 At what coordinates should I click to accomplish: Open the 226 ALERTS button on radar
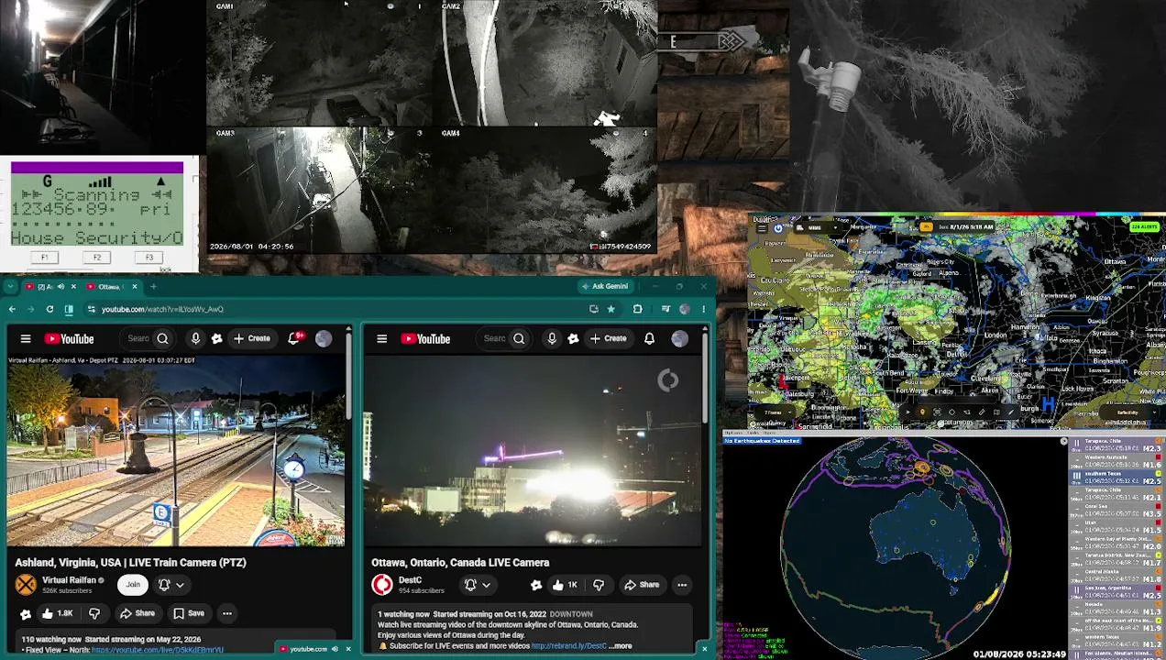click(1144, 227)
